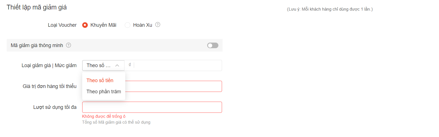
Task: Choose Theo số tiền from the list
Action: click(x=100, y=80)
